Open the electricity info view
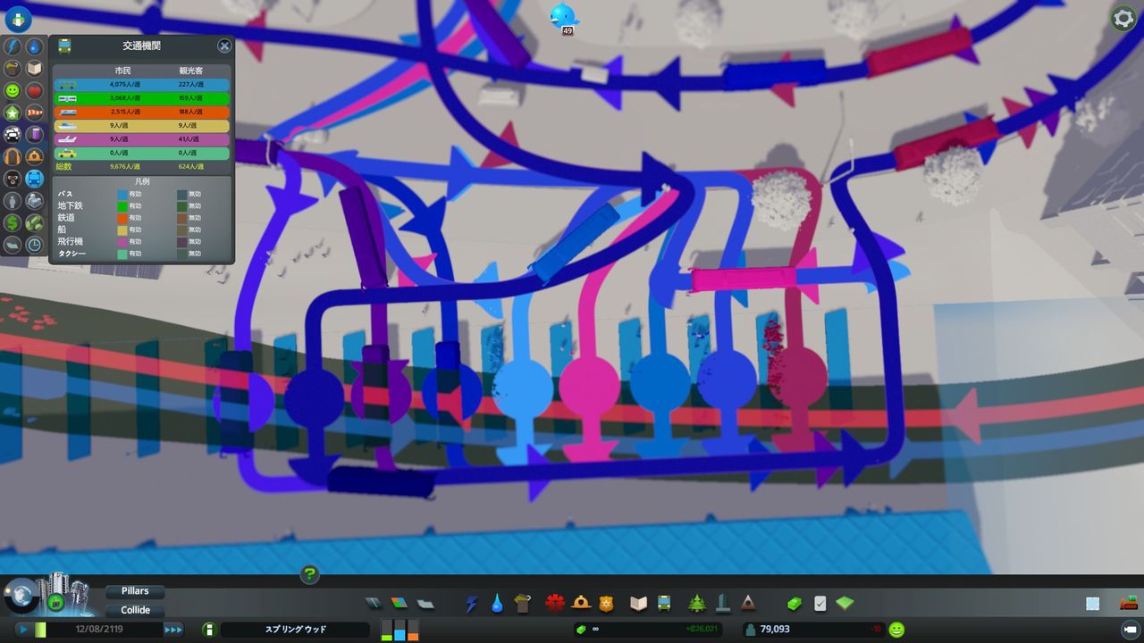The width and height of the screenshot is (1144, 643). [12, 46]
